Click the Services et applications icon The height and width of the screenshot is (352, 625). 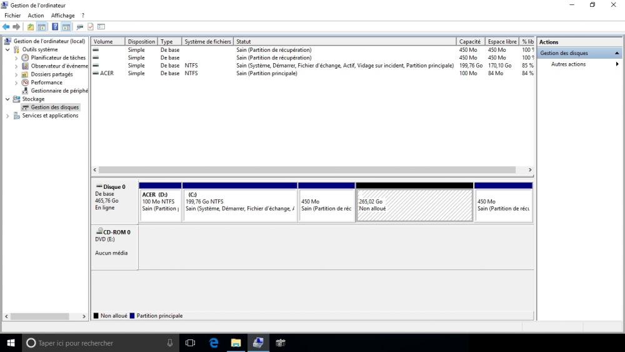point(16,116)
